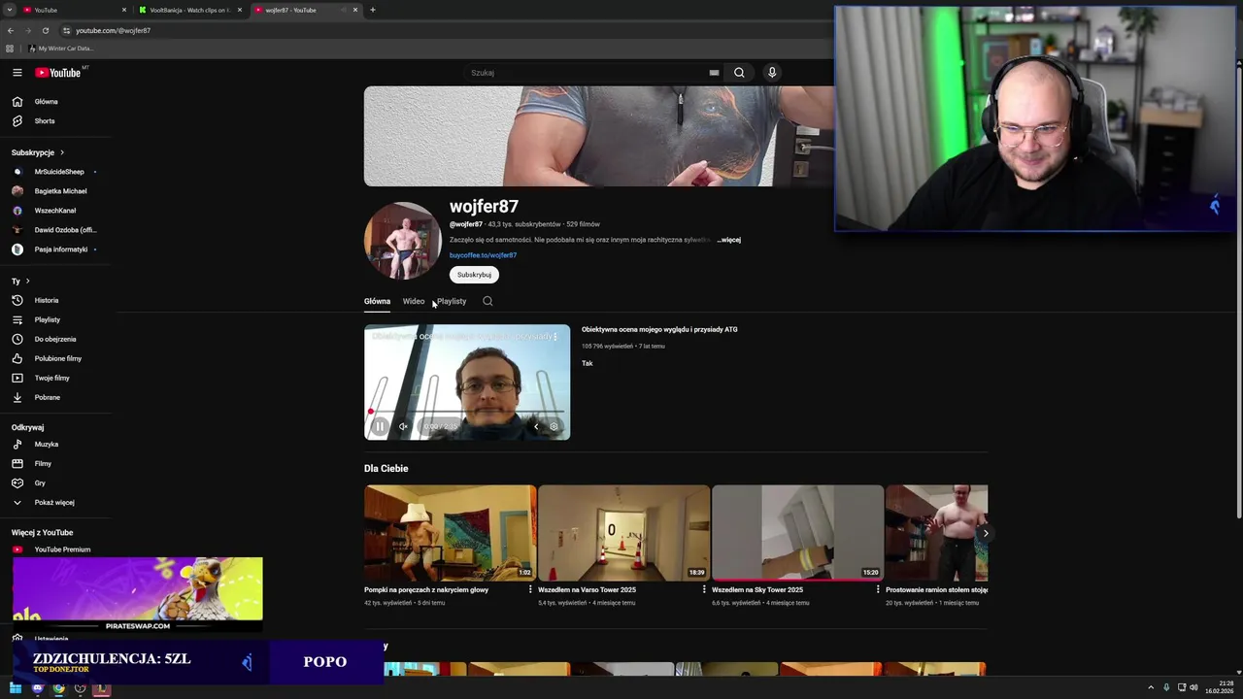The image size is (1243, 699).
Task: Open Historia in the sidebar
Action: coord(58,300)
